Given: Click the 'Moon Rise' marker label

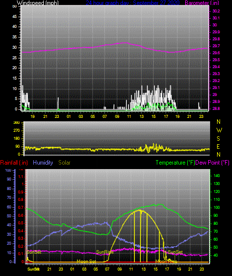Looking at the screenshot, I should tap(166, 262).
